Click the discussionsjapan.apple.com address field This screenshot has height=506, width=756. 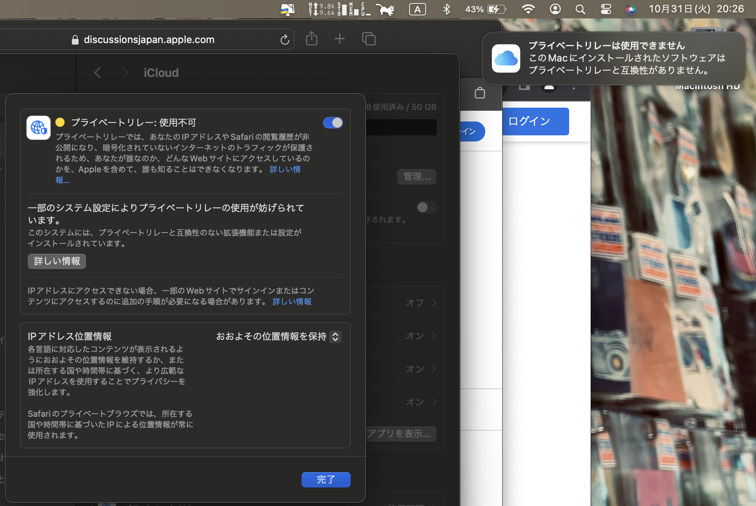[x=149, y=40]
